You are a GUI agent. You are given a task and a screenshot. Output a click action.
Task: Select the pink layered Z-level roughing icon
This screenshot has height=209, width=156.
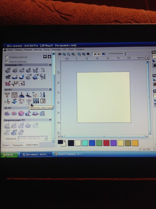[x=21, y=113]
